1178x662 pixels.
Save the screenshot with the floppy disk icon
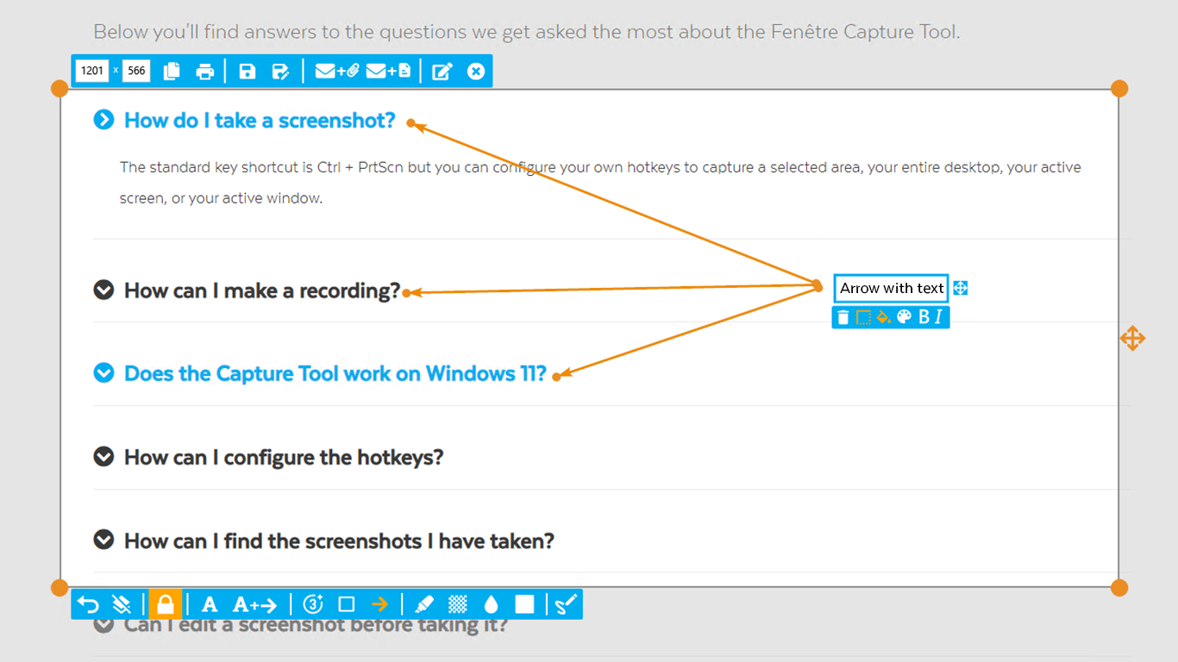tap(248, 72)
